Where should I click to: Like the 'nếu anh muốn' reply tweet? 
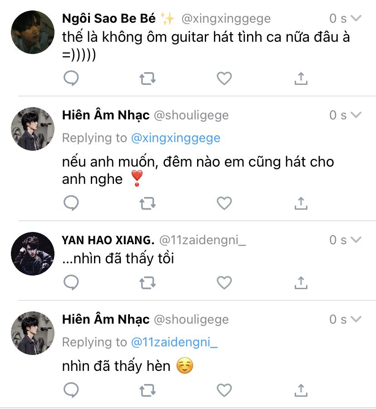pyautogui.click(x=224, y=203)
